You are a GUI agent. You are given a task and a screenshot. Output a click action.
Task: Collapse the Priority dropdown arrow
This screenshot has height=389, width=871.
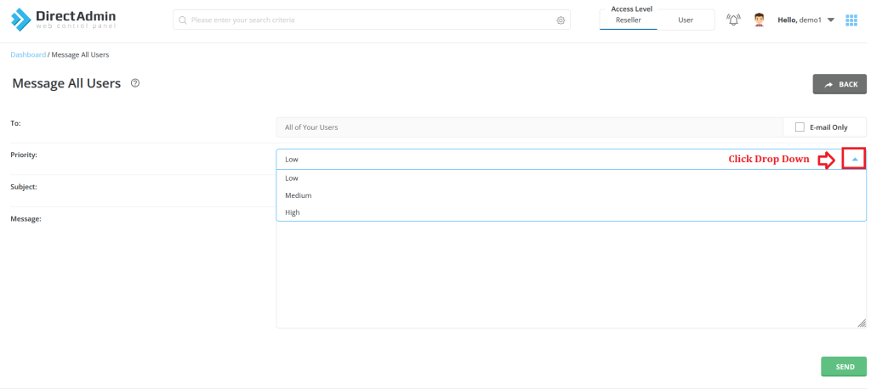pyautogui.click(x=854, y=160)
